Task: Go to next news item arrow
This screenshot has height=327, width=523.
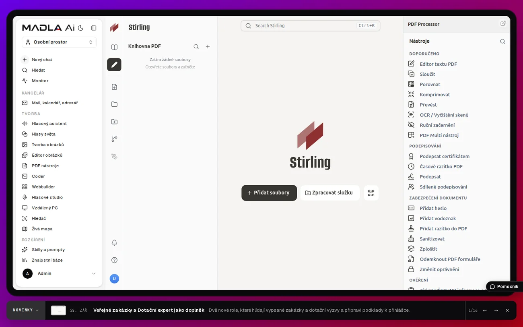Action: pos(496,310)
